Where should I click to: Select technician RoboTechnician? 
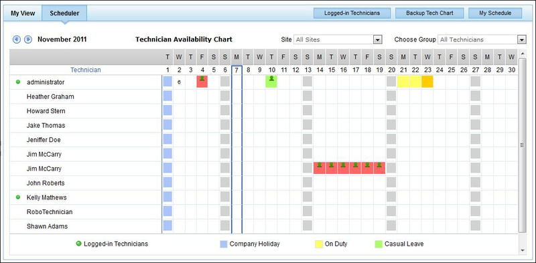click(50, 211)
